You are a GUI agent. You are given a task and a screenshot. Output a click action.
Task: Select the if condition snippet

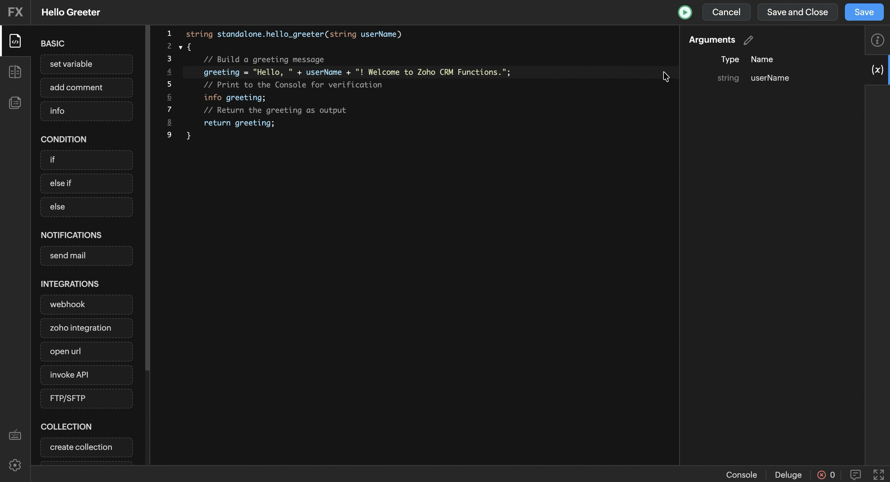(x=87, y=160)
